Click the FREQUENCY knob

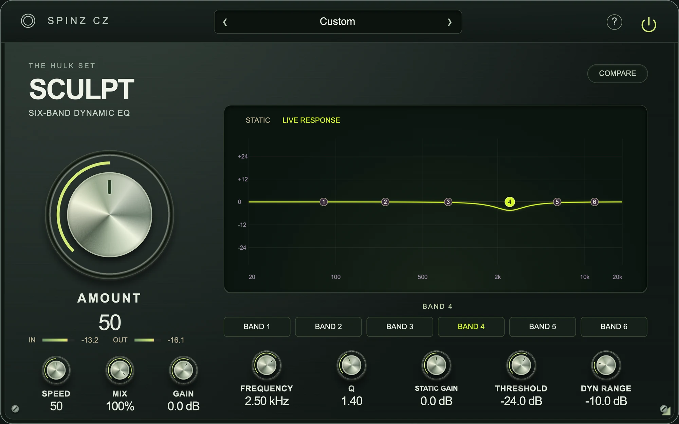coord(267,365)
